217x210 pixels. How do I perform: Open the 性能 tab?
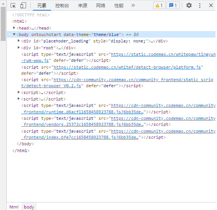[119, 6]
